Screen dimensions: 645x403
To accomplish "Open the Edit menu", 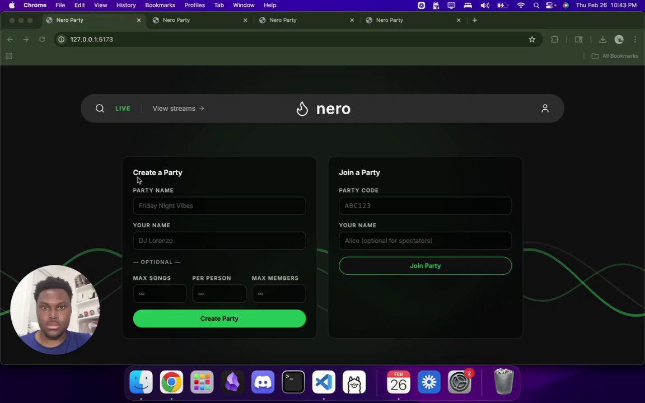I will pyautogui.click(x=80, y=6).
